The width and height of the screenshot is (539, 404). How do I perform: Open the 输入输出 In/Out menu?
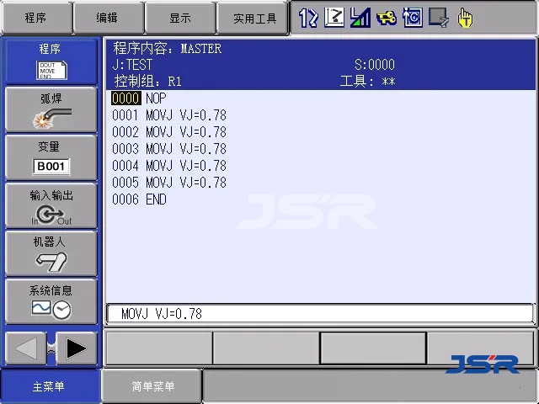(x=51, y=206)
